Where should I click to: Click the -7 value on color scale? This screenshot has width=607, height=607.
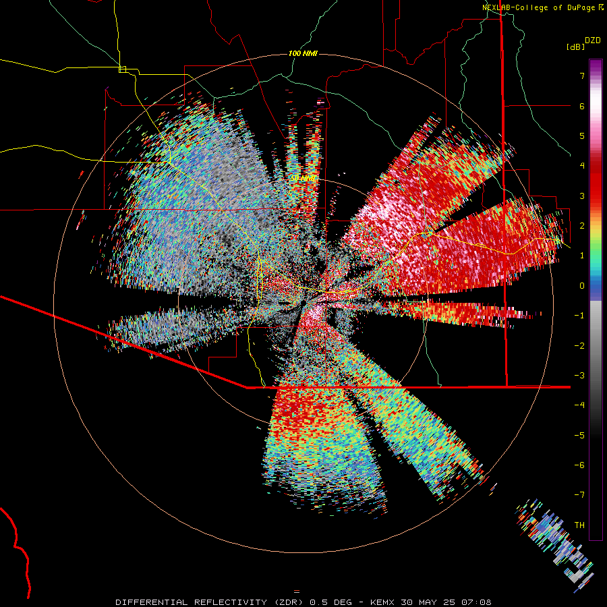coord(579,495)
